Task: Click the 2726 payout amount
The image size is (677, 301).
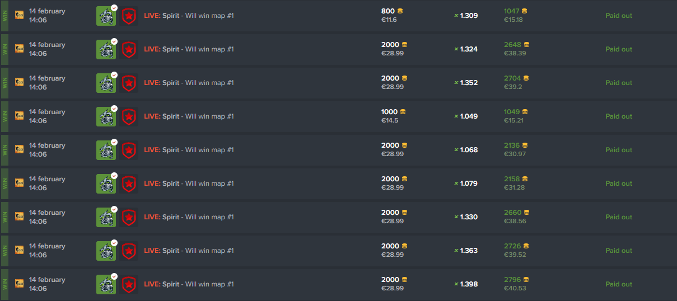Action: (x=512, y=246)
